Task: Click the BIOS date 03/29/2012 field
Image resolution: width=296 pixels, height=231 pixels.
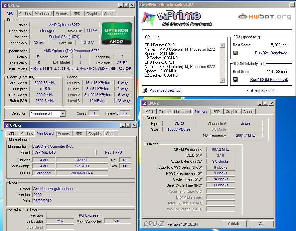Action: pyautogui.click(x=82, y=201)
